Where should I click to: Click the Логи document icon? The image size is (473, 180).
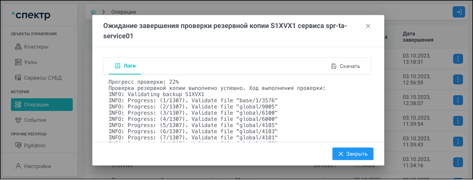point(118,66)
